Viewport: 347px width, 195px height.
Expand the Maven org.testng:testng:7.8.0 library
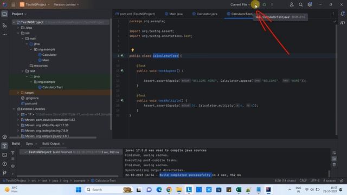point(18,131)
